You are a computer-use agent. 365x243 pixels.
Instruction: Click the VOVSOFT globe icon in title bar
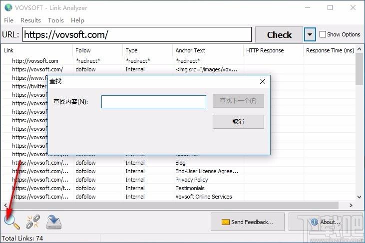click(8, 7)
